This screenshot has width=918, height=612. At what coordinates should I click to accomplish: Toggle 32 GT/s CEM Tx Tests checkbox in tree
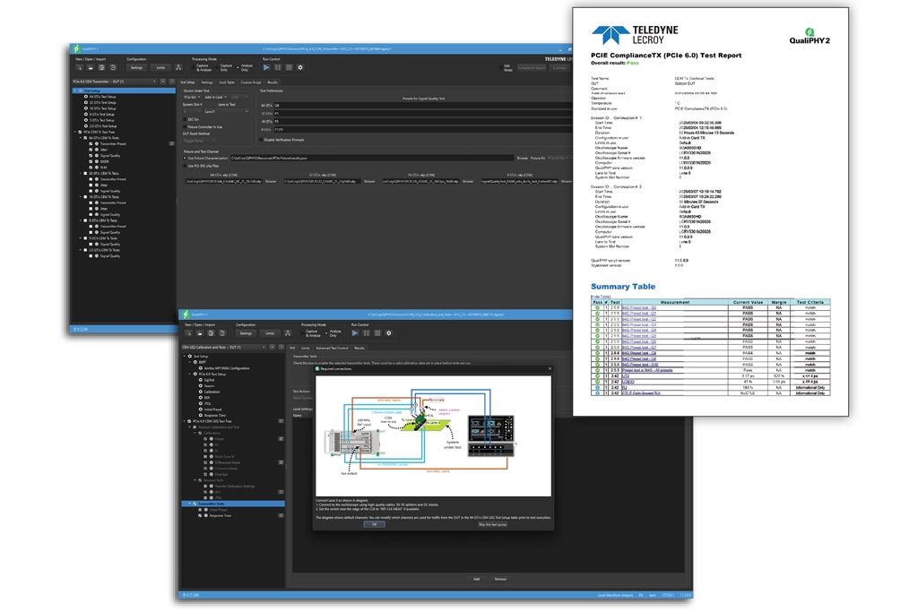(x=85, y=173)
